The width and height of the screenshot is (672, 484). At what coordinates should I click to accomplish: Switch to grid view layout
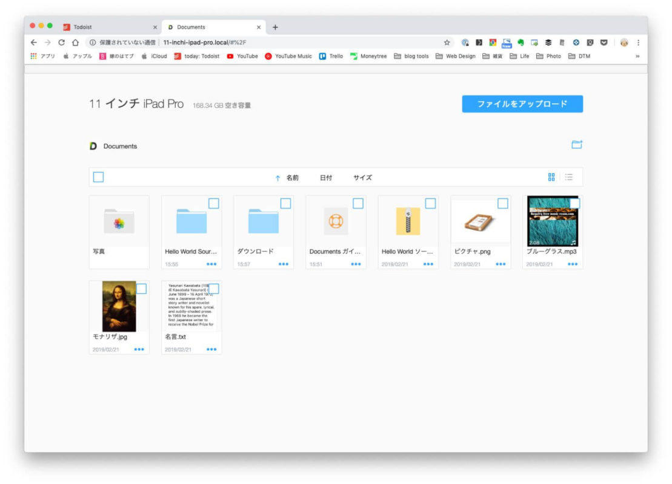point(551,177)
